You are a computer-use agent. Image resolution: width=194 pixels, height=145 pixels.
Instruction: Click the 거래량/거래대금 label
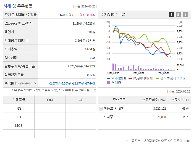point(17,40)
